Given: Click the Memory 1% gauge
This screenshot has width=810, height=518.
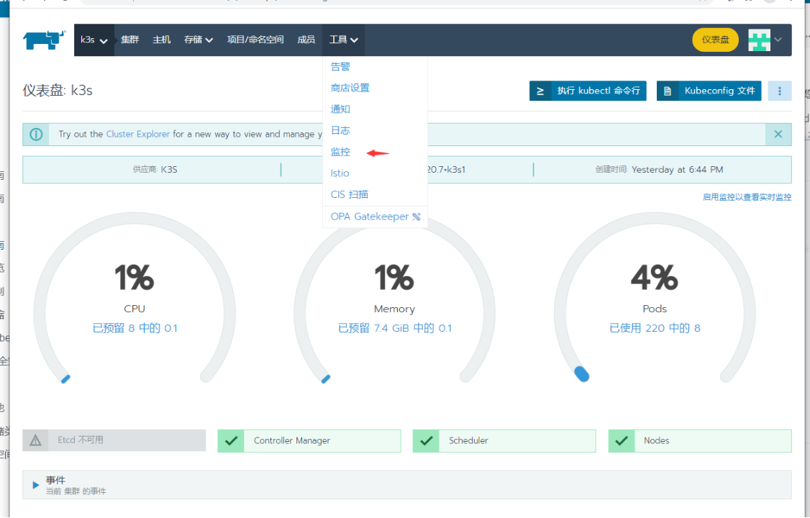Looking at the screenshot, I should point(395,298).
